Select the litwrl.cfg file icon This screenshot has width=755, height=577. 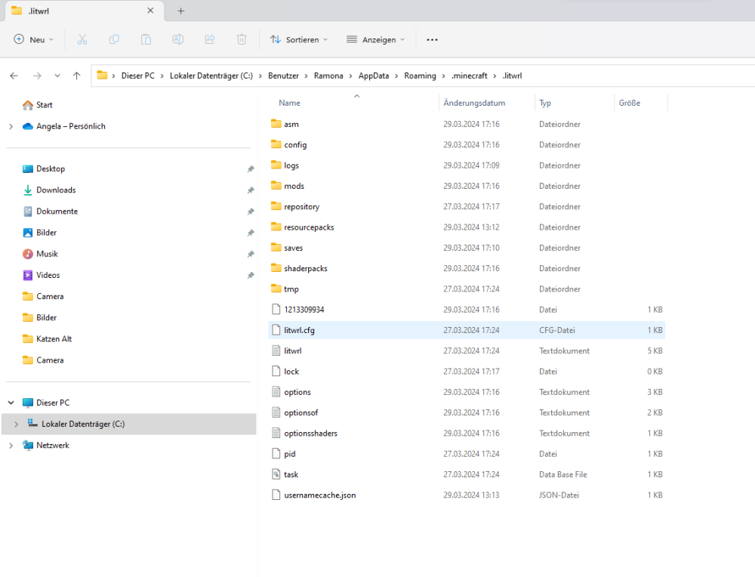point(276,330)
